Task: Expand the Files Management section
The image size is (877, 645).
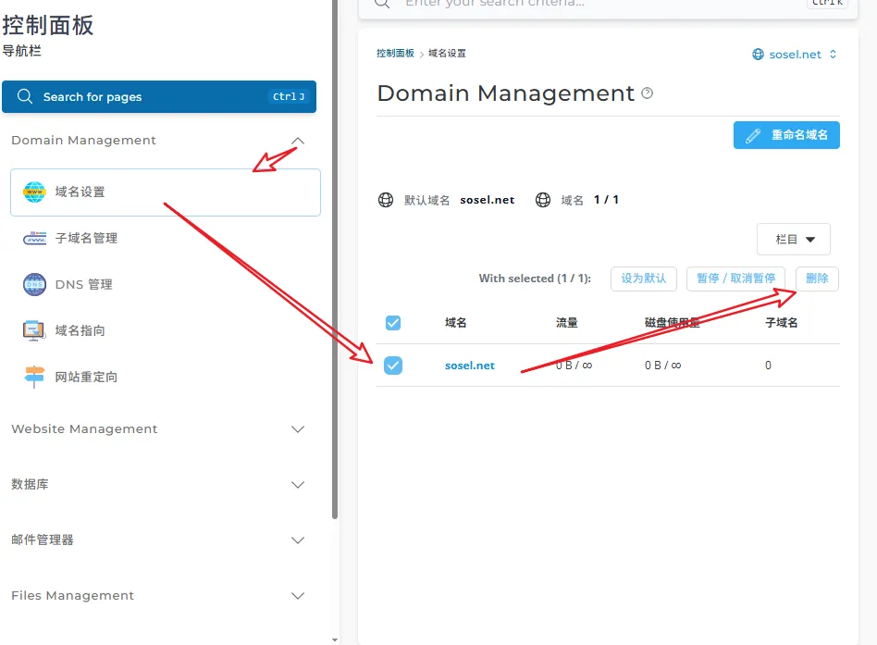Action: tap(298, 595)
